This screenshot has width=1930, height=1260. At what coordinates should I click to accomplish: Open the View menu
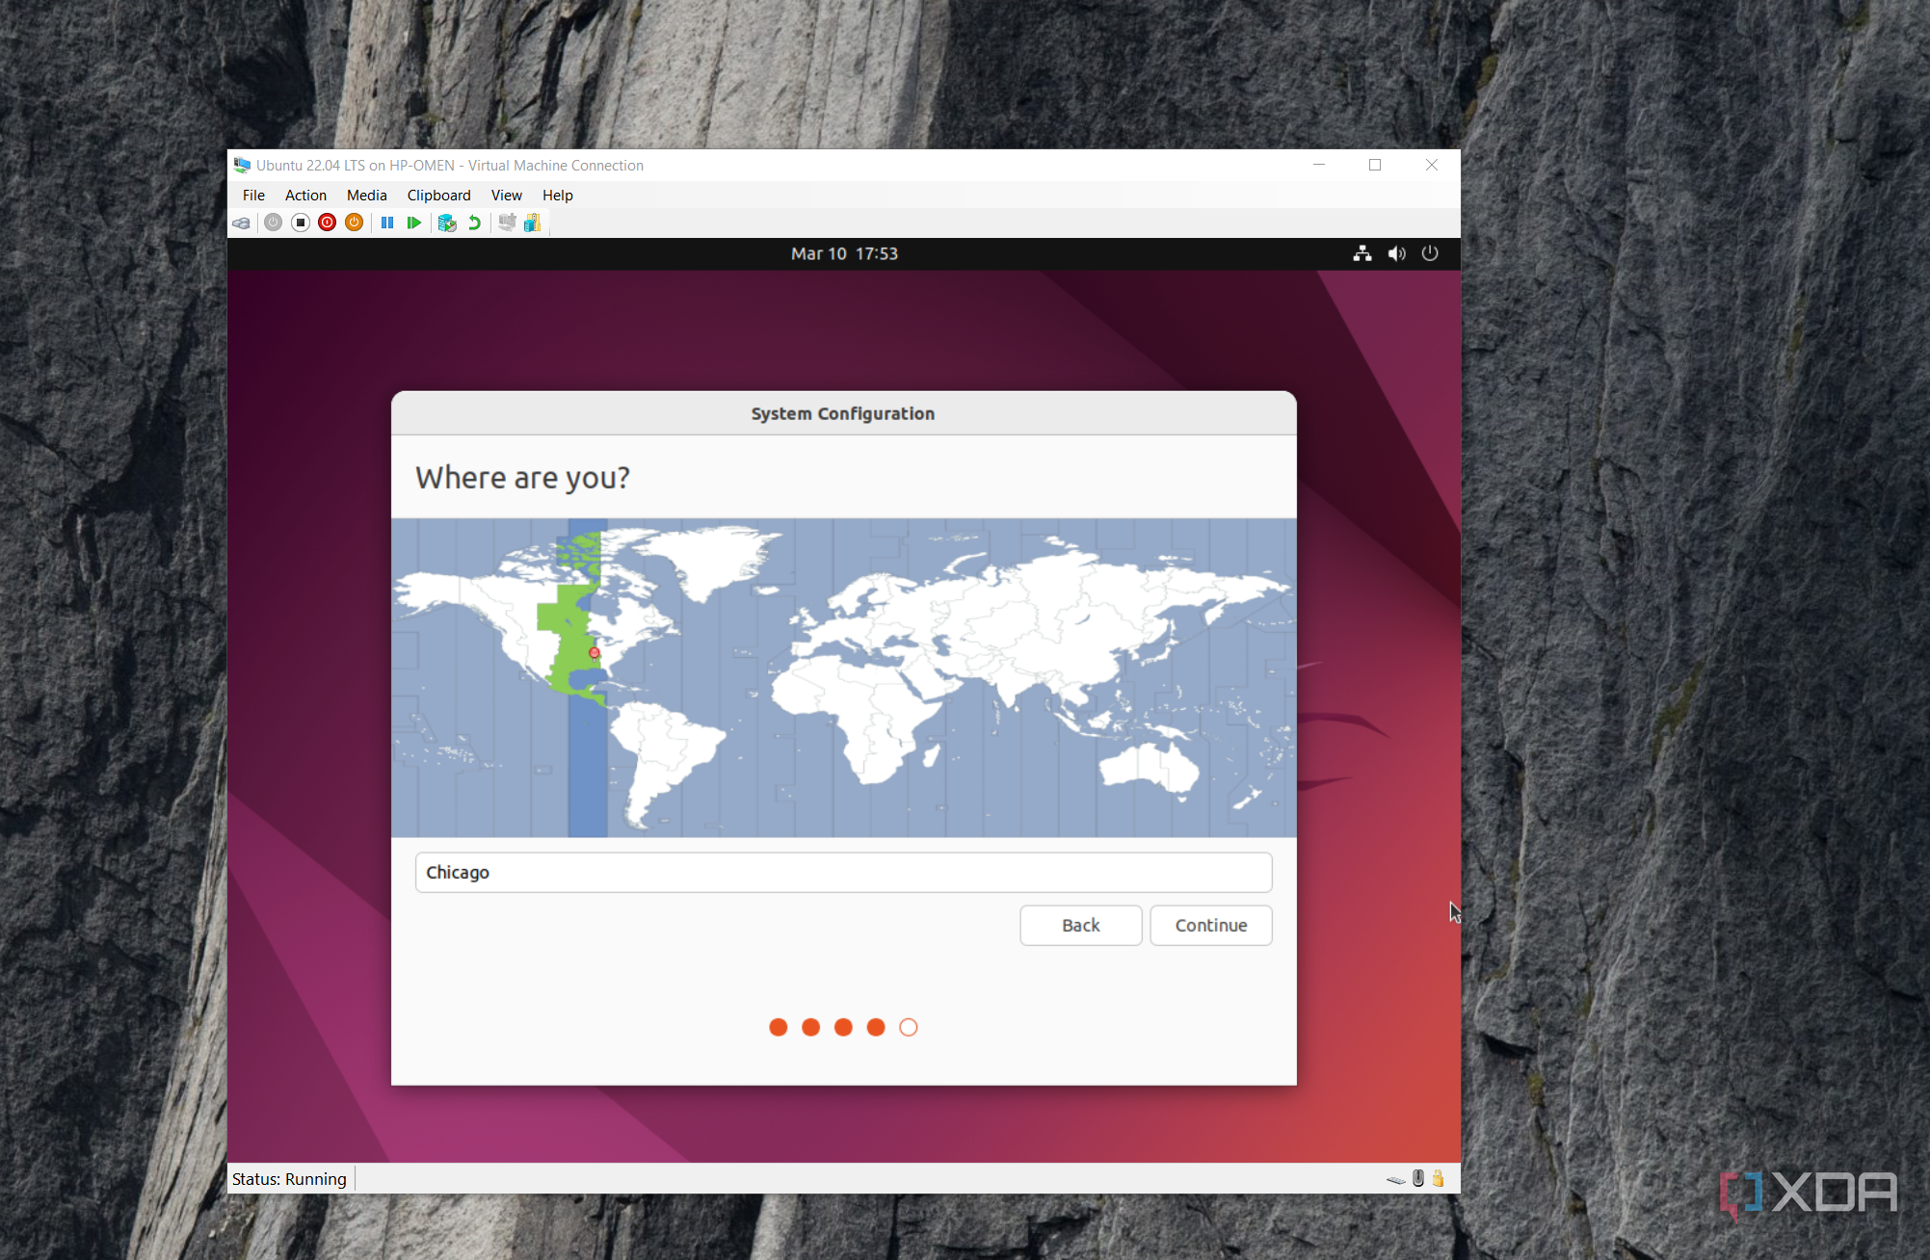507,196
